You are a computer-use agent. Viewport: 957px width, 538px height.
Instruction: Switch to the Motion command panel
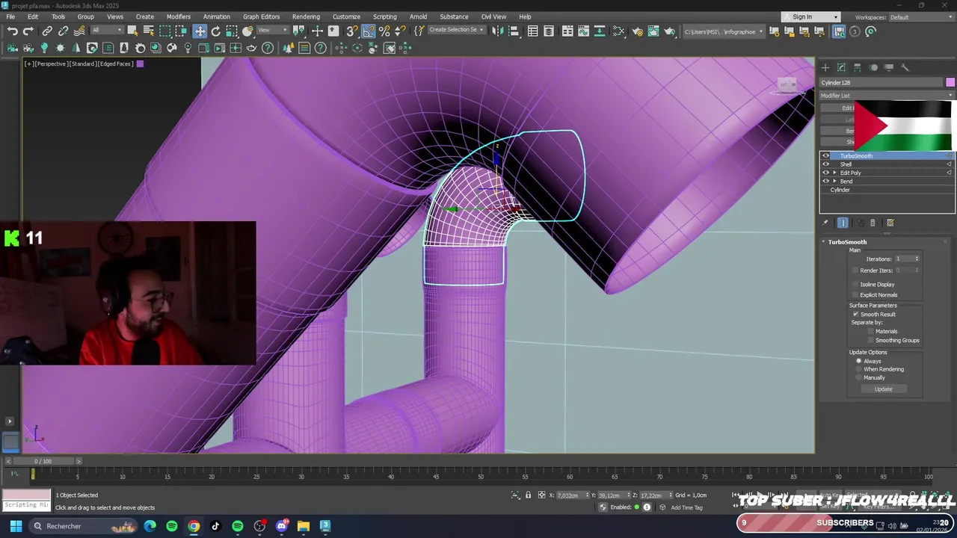click(x=873, y=67)
